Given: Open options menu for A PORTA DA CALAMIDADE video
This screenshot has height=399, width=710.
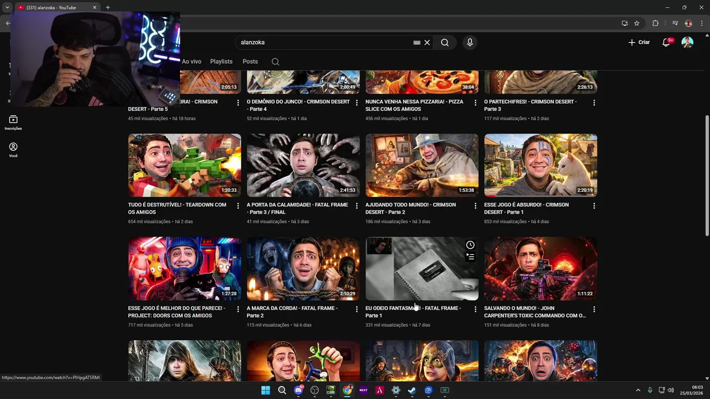Looking at the screenshot, I should [357, 206].
